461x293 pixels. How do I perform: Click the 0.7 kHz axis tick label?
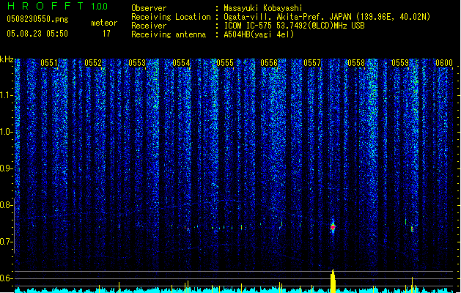(x=6, y=242)
